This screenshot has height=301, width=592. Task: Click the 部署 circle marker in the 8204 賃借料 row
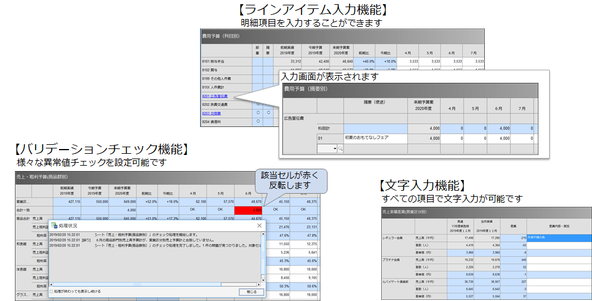258,121
